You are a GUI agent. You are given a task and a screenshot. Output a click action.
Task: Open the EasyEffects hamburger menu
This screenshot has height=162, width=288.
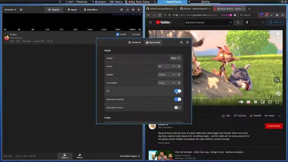121,9
